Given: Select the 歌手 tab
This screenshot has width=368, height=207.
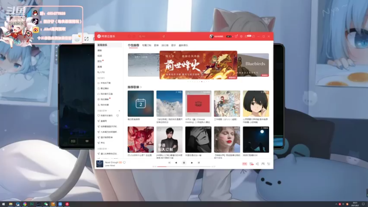Looking at the screenshot, I should [x=173, y=45].
